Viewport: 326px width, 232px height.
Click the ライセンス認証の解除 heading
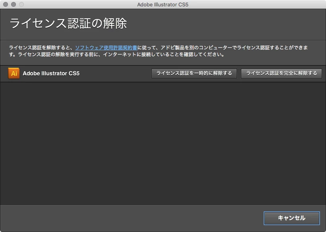[x=68, y=23]
